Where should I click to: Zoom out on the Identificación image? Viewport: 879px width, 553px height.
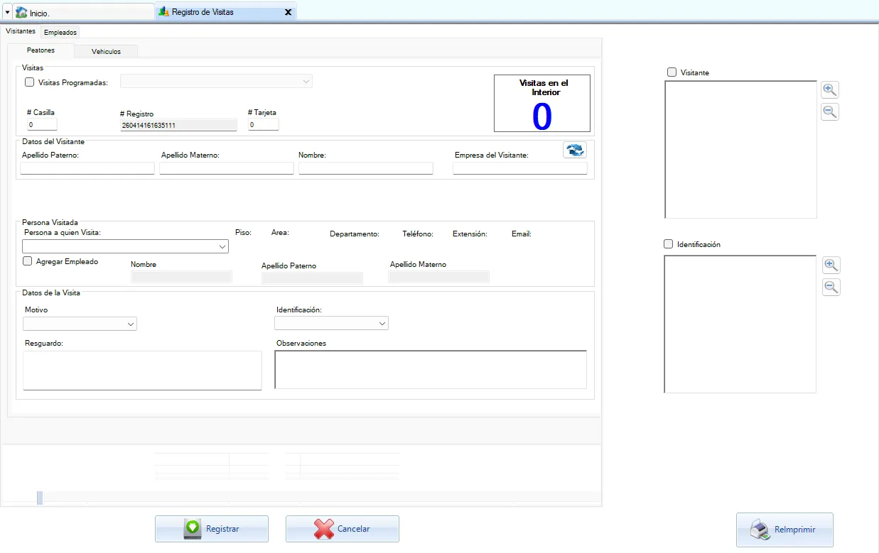tap(831, 287)
